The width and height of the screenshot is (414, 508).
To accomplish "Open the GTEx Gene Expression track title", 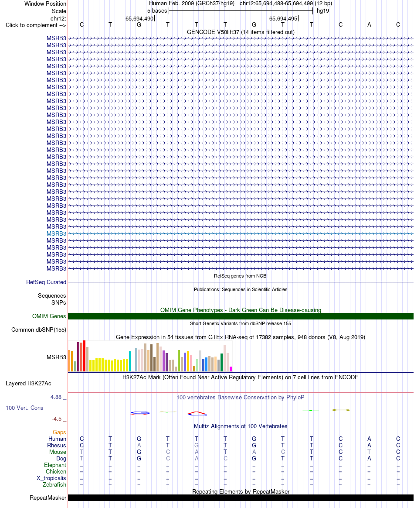I will coord(241,337).
